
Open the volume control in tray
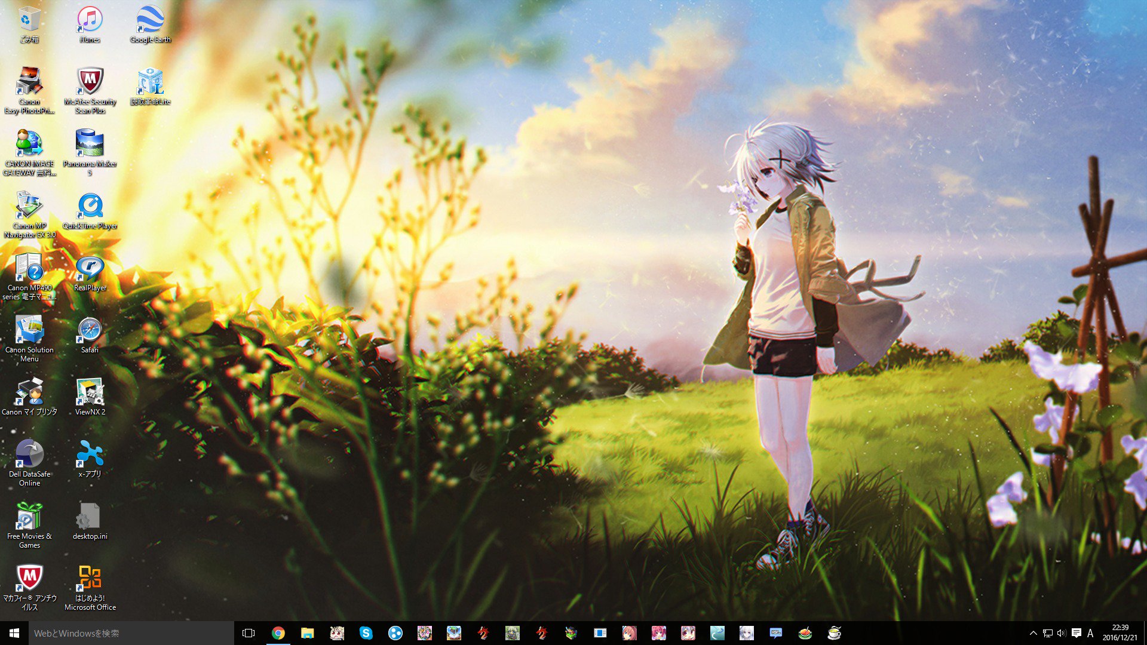pyautogui.click(x=1062, y=633)
